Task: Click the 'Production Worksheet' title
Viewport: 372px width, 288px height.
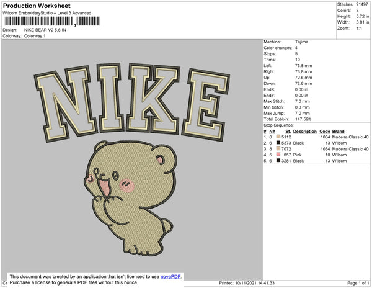Action: [37, 6]
